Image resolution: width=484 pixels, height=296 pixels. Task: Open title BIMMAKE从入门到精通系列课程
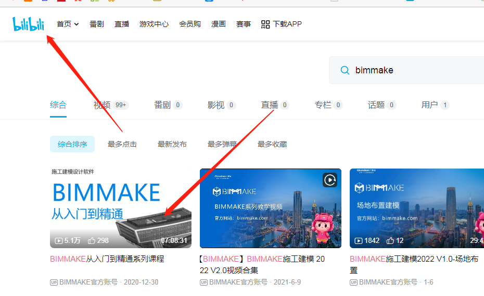[107, 259]
